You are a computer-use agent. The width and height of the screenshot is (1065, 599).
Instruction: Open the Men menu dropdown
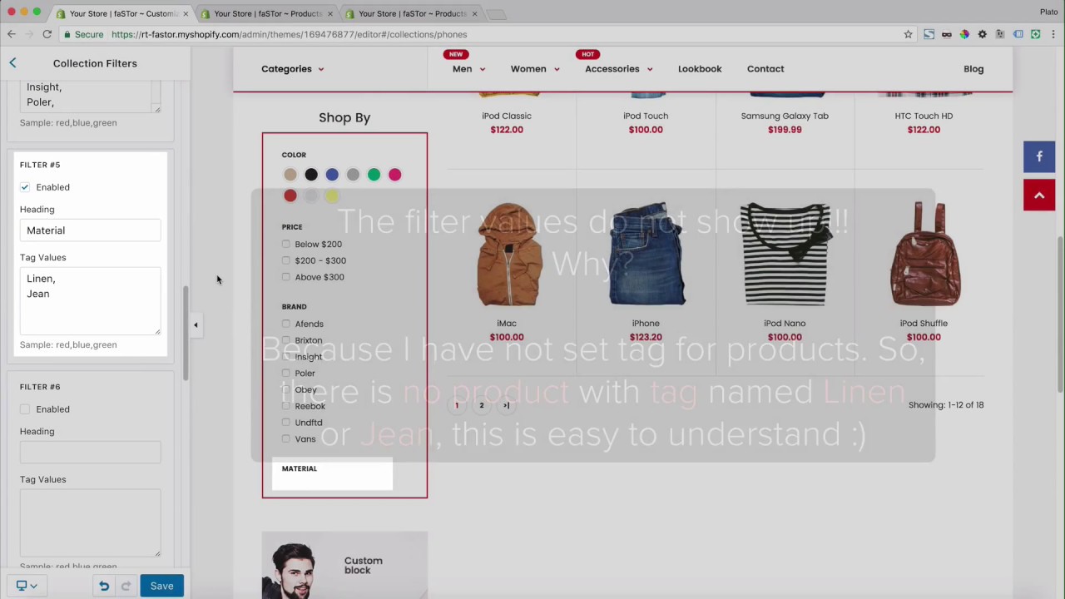[468, 69]
